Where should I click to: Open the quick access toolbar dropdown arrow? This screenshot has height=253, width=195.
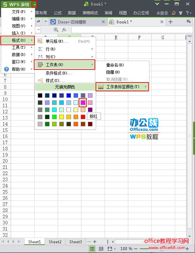tap(46, 21)
